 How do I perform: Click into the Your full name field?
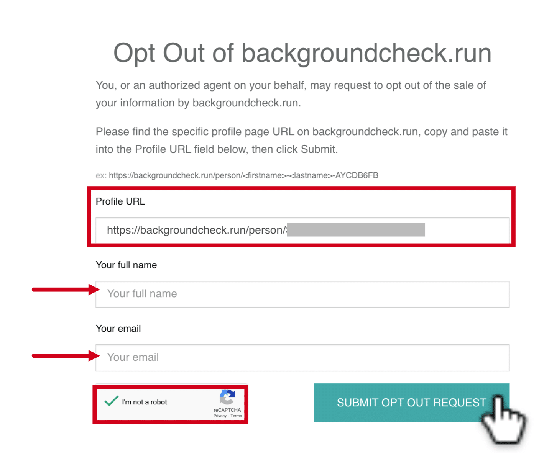tap(302, 294)
